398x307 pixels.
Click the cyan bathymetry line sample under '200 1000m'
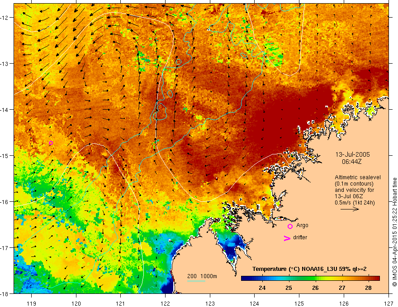pyautogui.click(x=196, y=281)
